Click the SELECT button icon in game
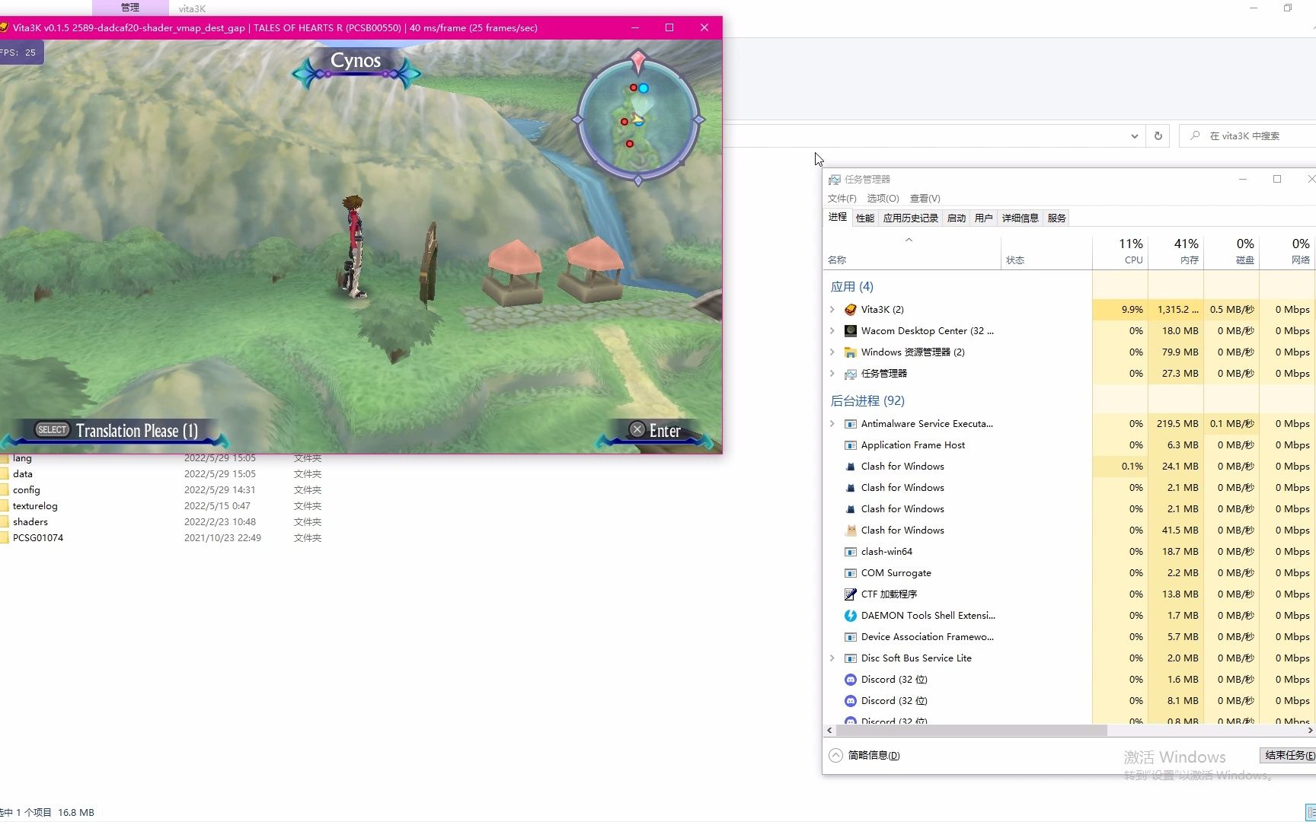Screen dimensions: 1316x822 (52, 430)
